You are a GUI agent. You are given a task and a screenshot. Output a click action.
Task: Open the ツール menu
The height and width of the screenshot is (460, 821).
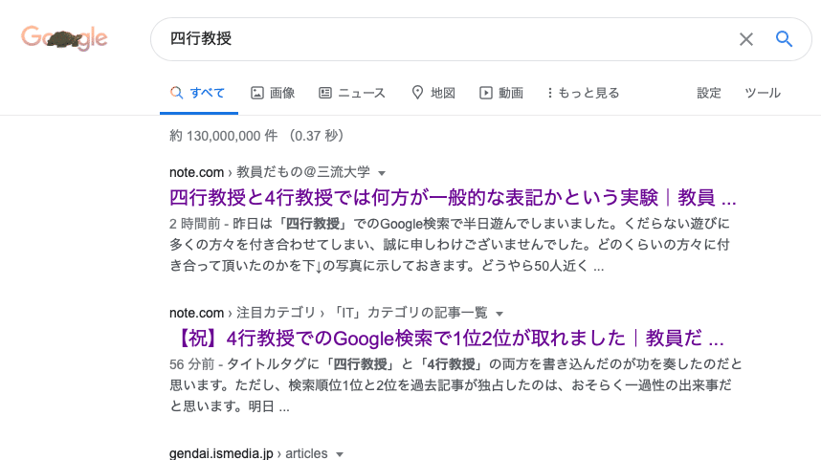[x=763, y=93]
